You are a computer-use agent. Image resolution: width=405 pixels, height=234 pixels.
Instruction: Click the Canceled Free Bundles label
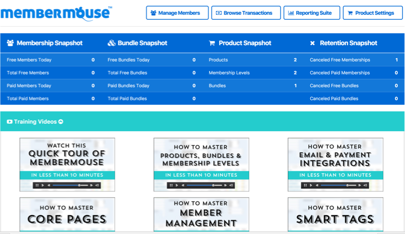[334, 86]
